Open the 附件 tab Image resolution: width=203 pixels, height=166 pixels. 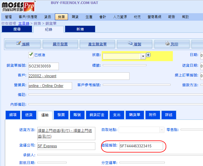(153, 115)
